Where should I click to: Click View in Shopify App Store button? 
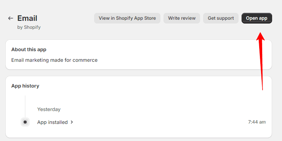(x=127, y=18)
